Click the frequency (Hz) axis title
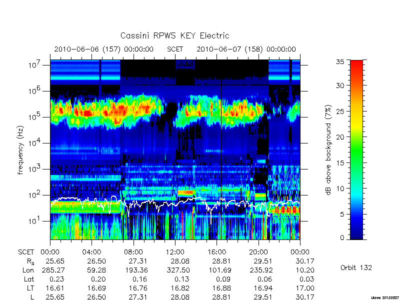 click(20, 150)
